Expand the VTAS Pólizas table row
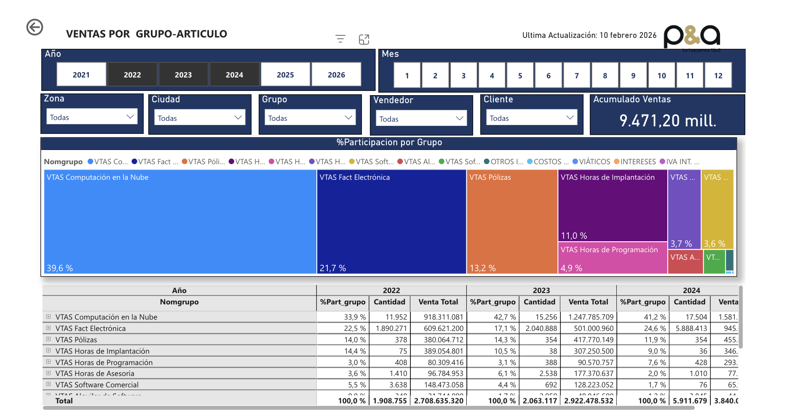The height and width of the screenshot is (416, 787). 48,339
